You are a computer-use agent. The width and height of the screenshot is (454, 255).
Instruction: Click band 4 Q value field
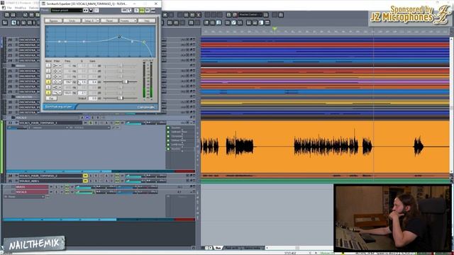pos(82,82)
